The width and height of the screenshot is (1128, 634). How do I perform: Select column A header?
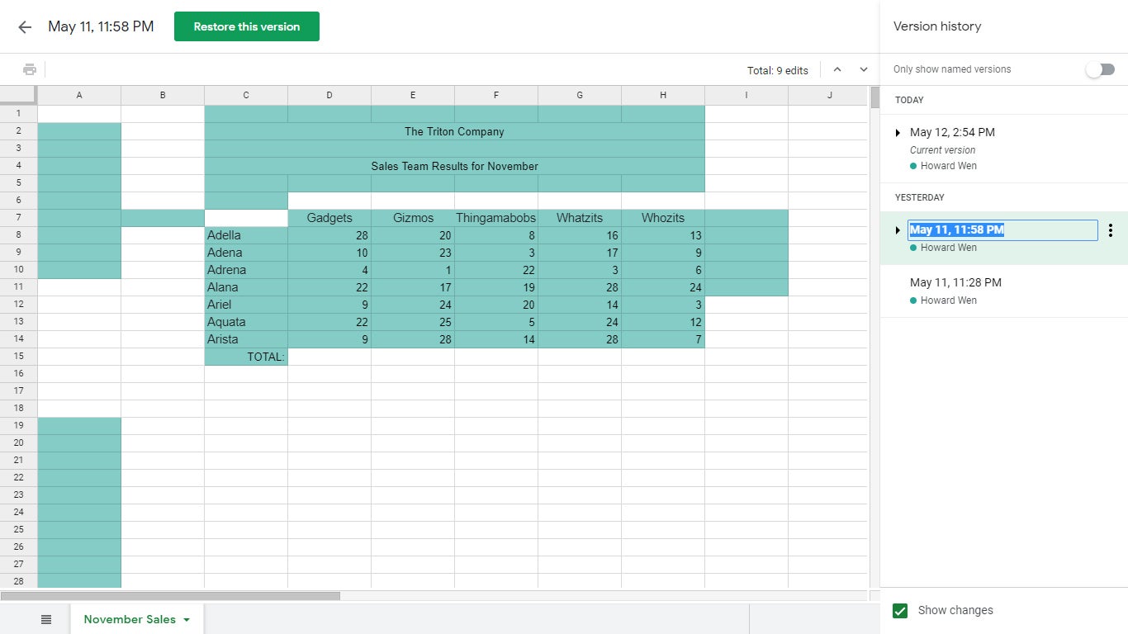(79, 95)
